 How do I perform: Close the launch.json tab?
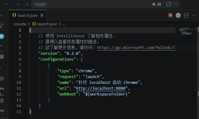click(x=42, y=15)
